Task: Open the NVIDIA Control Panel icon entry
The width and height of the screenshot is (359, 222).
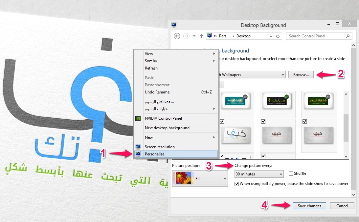Action: pyautogui.click(x=138, y=118)
